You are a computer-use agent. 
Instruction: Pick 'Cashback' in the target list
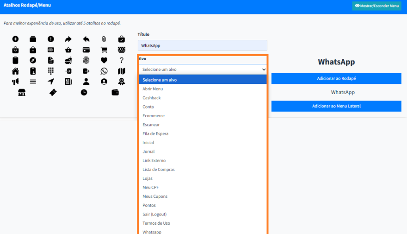point(152,98)
